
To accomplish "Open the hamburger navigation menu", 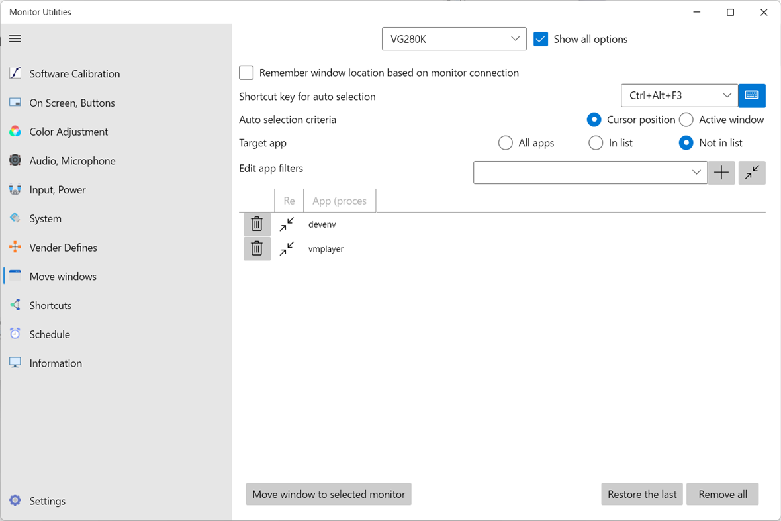I will pyautogui.click(x=15, y=38).
